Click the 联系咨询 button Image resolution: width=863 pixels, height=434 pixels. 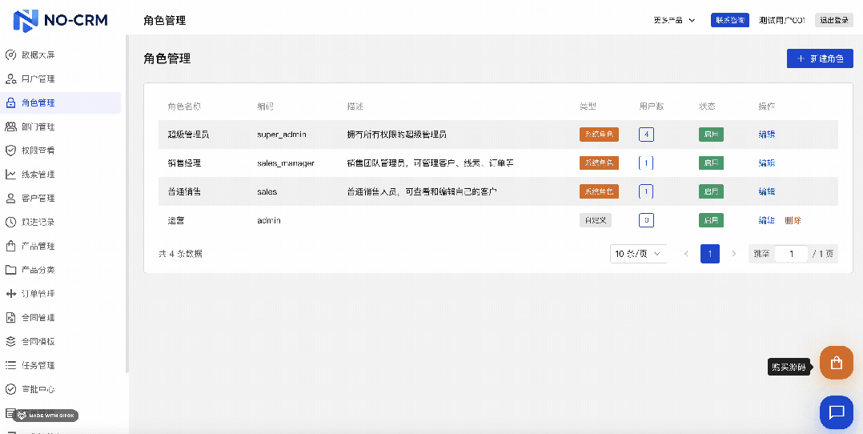click(x=730, y=20)
